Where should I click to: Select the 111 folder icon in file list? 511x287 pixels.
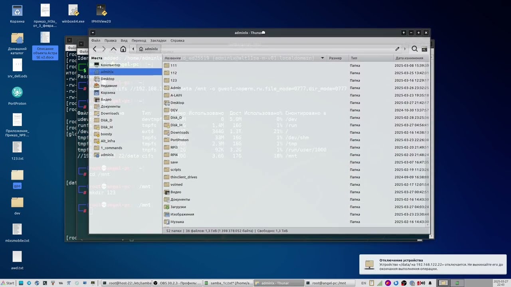pyautogui.click(x=167, y=65)
